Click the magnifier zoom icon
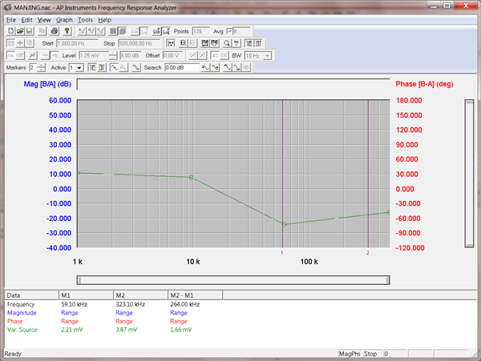 [228, 42]
